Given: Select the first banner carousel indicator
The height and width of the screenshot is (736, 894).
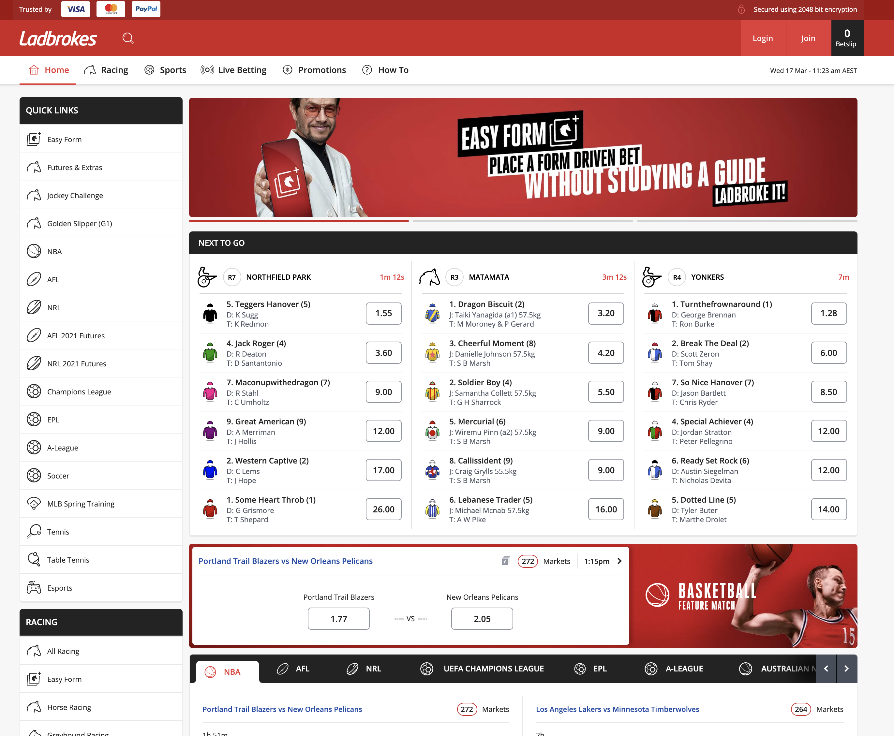Looking at the screenshot, I should [299, 221].
